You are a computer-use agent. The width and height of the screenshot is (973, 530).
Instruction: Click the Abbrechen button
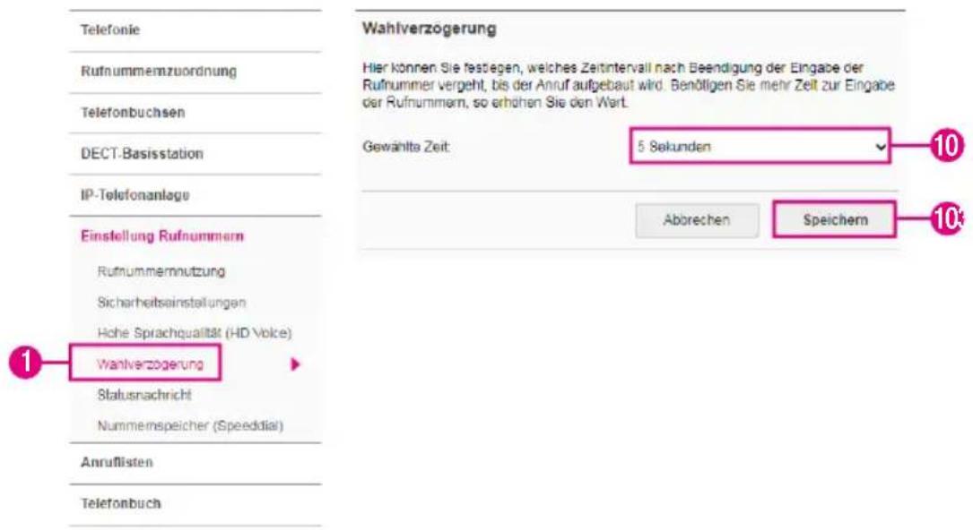[697, 220]
